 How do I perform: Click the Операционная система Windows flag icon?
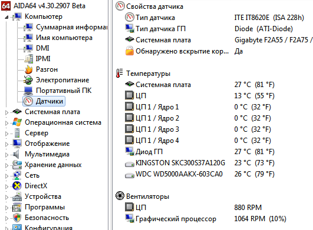(17, 122)
